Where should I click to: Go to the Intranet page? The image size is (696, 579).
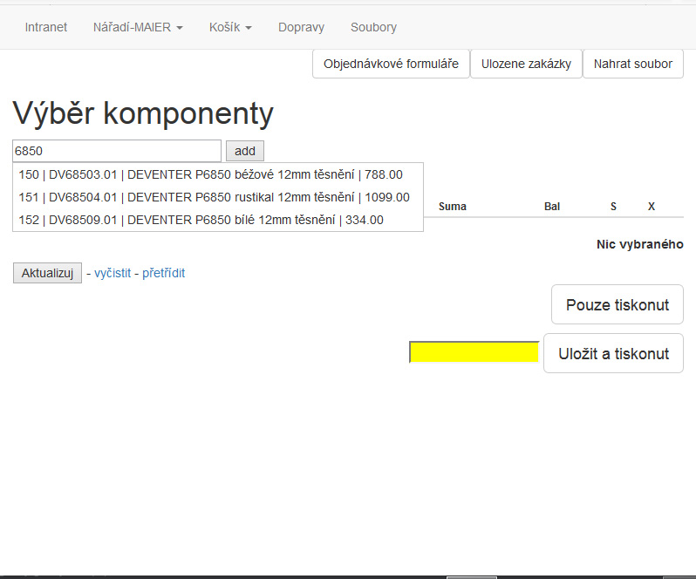46,27
